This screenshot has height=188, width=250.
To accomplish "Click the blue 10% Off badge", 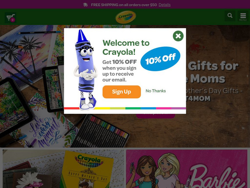I will [160, 59].
